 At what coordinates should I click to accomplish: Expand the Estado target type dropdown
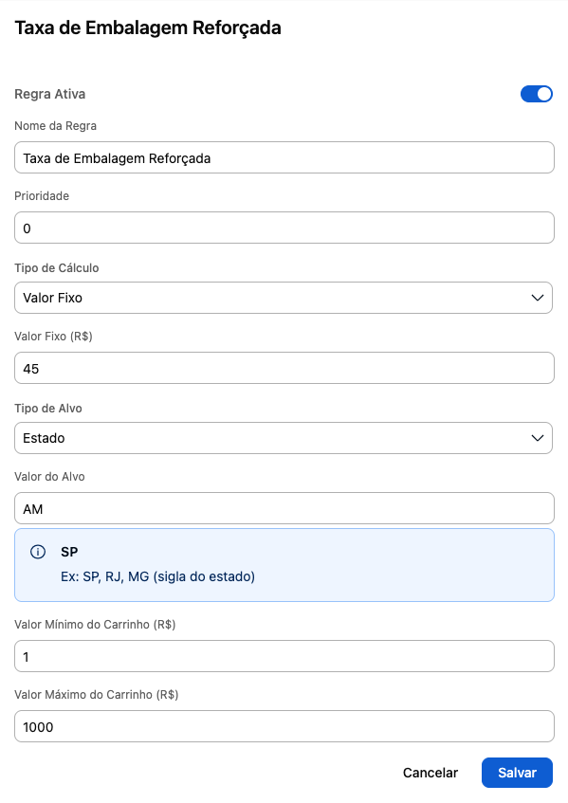(284, 438)
